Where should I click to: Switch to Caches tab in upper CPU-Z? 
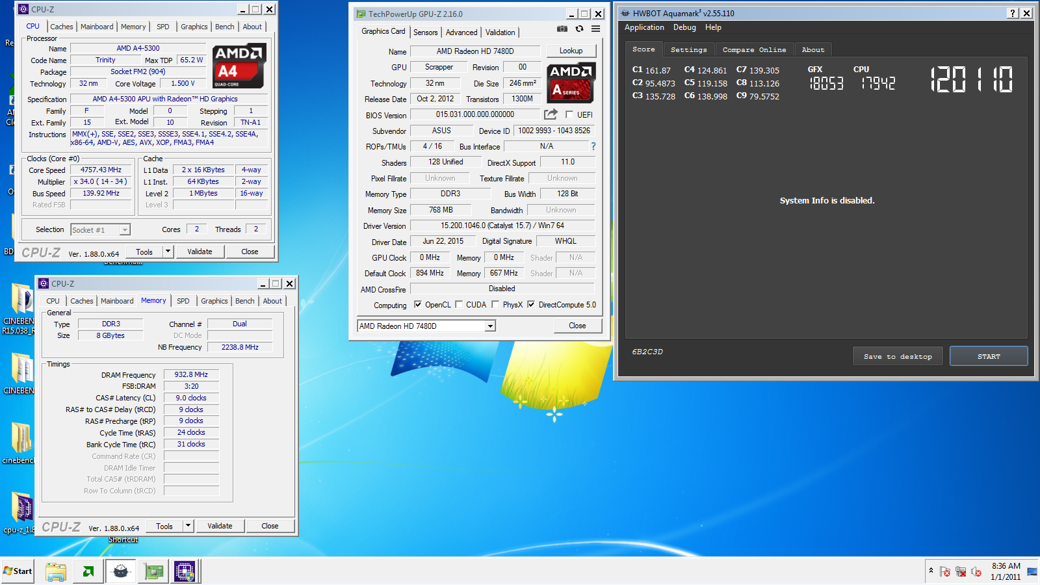[62, 27]
